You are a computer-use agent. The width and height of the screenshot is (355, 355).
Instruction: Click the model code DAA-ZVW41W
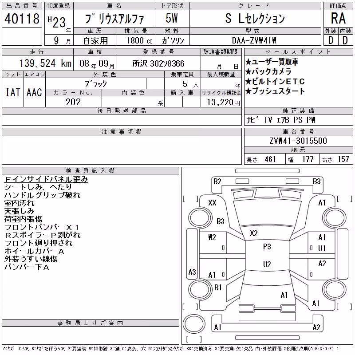(x=254, y=40)
